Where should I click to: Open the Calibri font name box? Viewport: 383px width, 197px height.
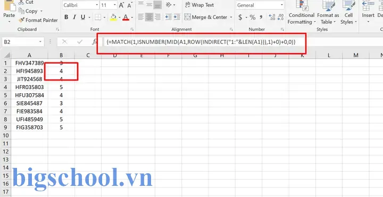pos(80,5)
